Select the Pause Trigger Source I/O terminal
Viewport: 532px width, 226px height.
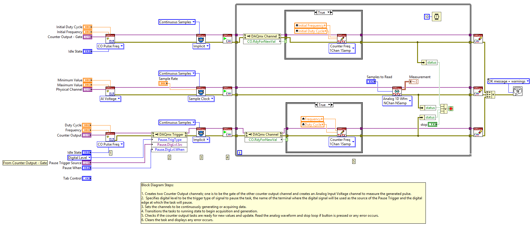tap(87, 163)
